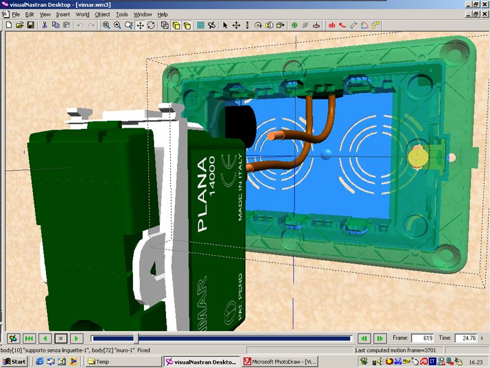Click the red spinning-top motor icon

316,25
